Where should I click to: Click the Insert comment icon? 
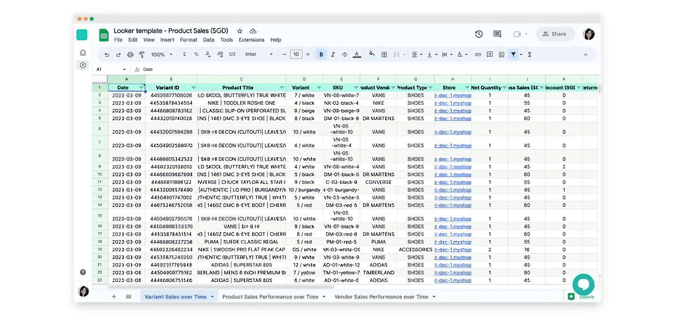[490, 54]
